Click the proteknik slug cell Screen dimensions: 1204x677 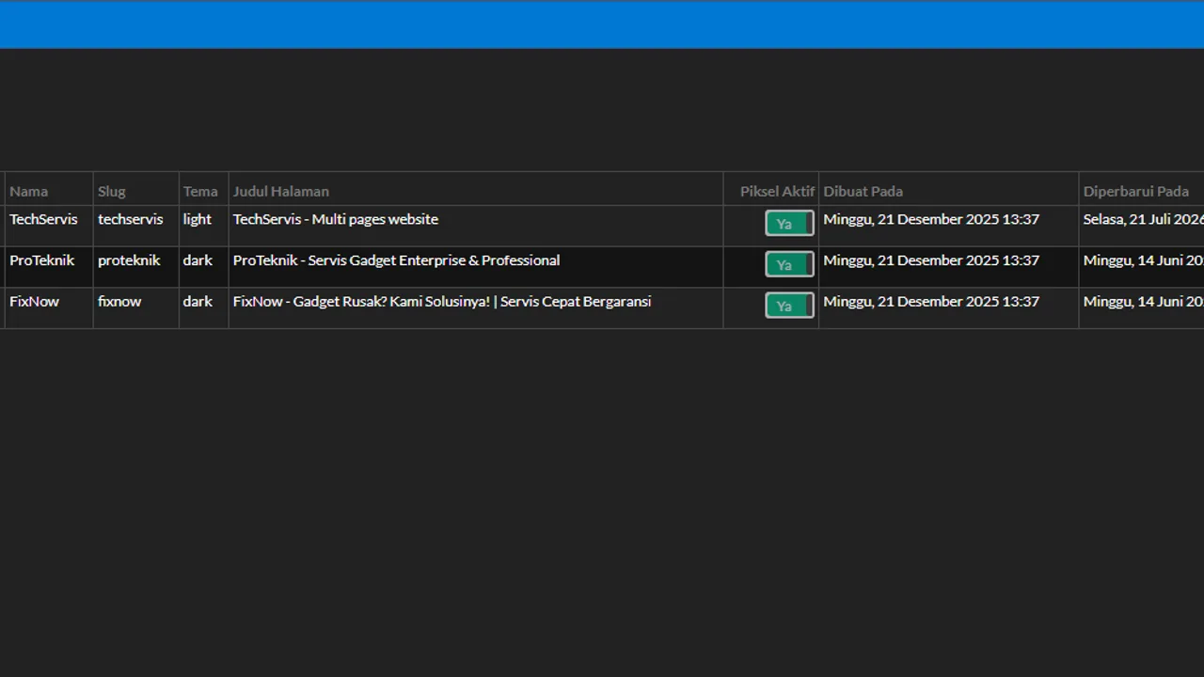coord(136,267)
